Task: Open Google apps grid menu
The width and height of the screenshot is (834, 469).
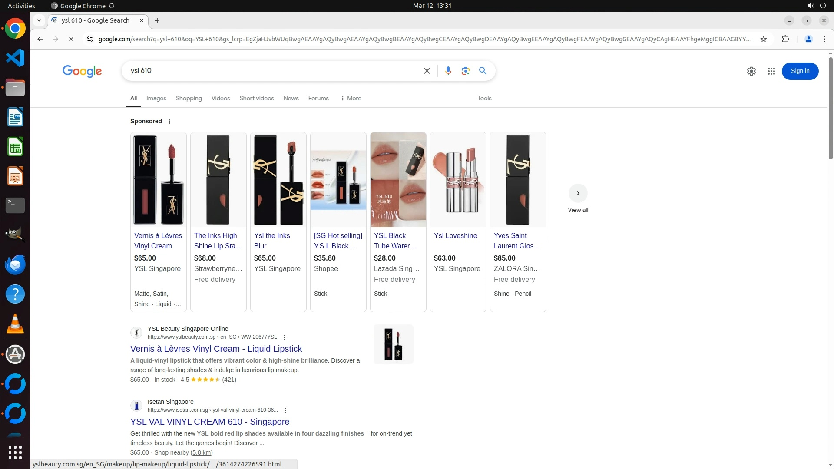Action: pos(771,71)
